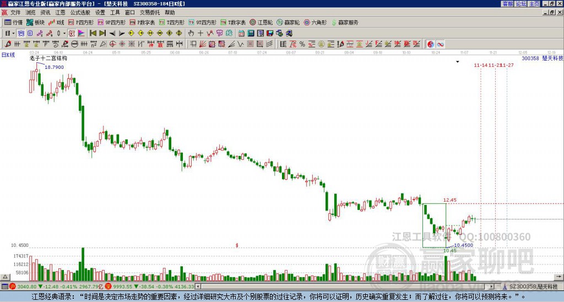Image resolution: width=564 pixels, height=302 pixels.
Task: Open the 六角形 hexagon tool
Action: pyautogui.click(x=315, y=22)
